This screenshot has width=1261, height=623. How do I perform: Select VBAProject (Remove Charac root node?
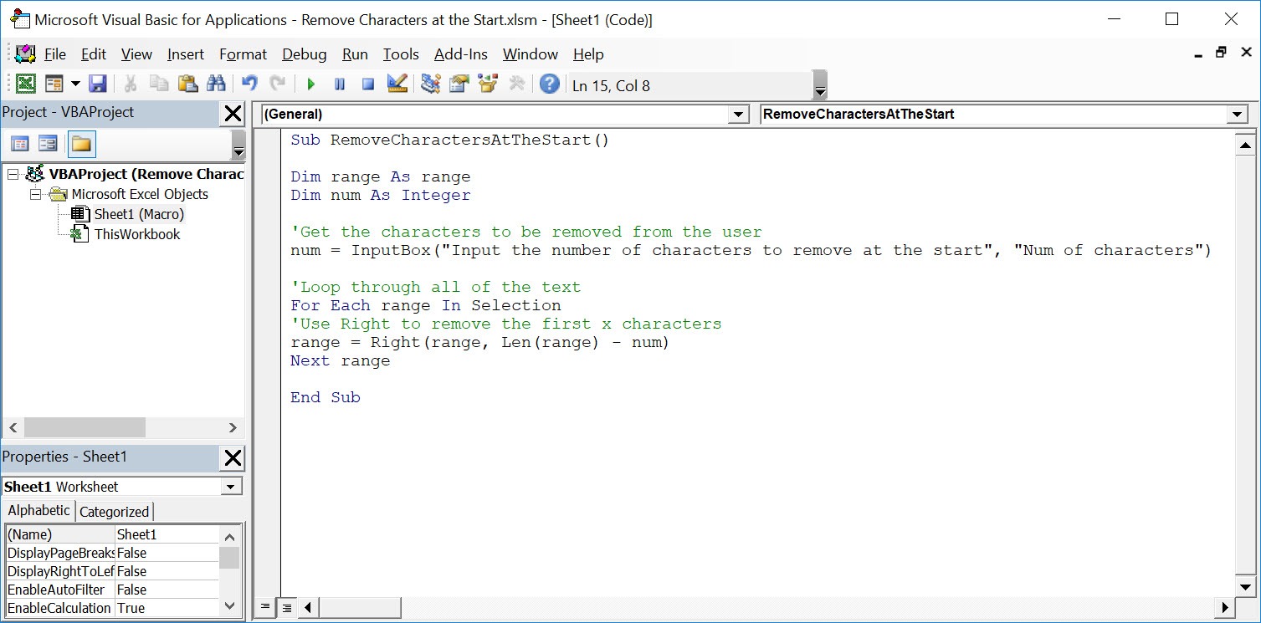point(146,174)
